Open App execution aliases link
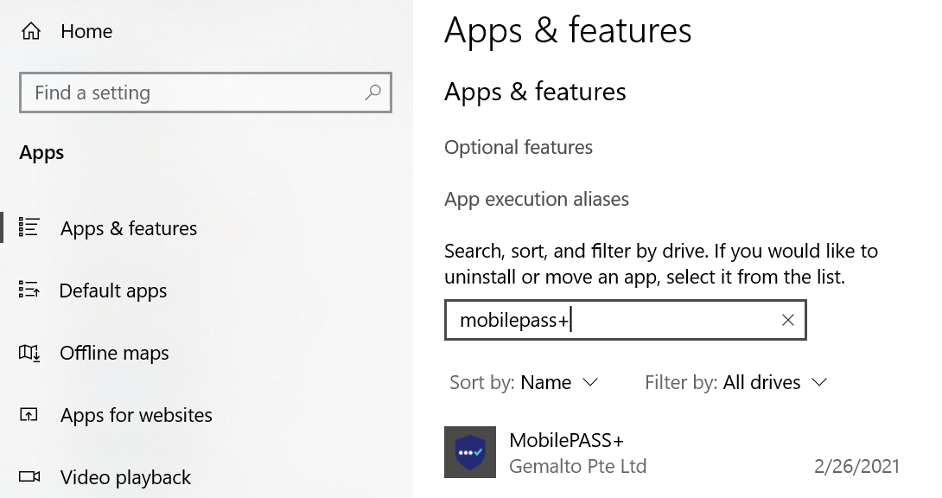 pos(537,199)
